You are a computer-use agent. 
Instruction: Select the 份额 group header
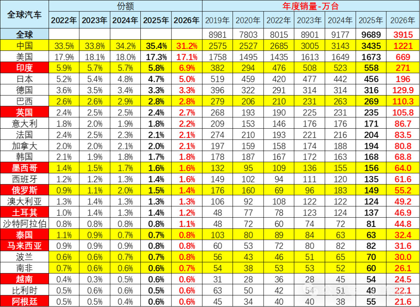coord(125,6)
